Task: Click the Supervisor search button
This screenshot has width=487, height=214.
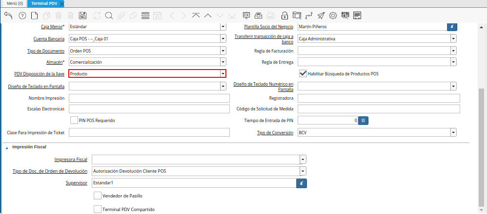Action: click(302, 183)
